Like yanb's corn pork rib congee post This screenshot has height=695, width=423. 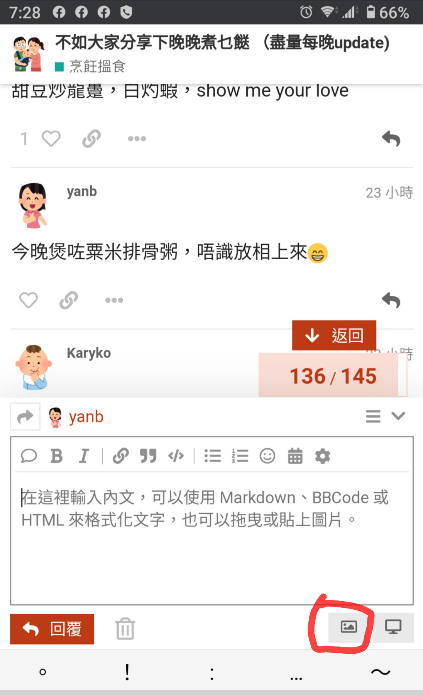pyautogui.click(x=29, y=300)
